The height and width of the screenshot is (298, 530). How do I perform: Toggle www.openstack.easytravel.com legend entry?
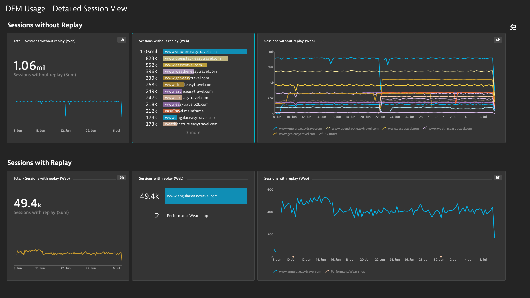click(352, 129)
